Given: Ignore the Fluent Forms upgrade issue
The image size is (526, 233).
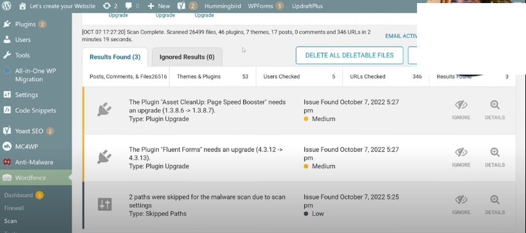Looking at the screenshot, I should coord(461,158).
